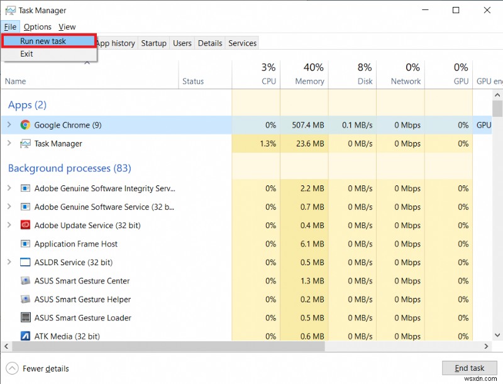
Task: Click the Google Chrome process icon
Action: [25, 124]
